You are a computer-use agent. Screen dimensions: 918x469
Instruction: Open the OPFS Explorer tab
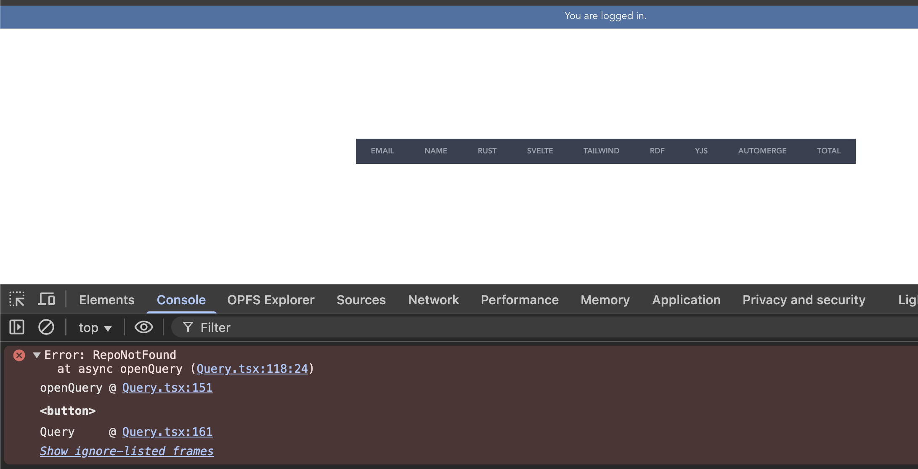(271, 300)
